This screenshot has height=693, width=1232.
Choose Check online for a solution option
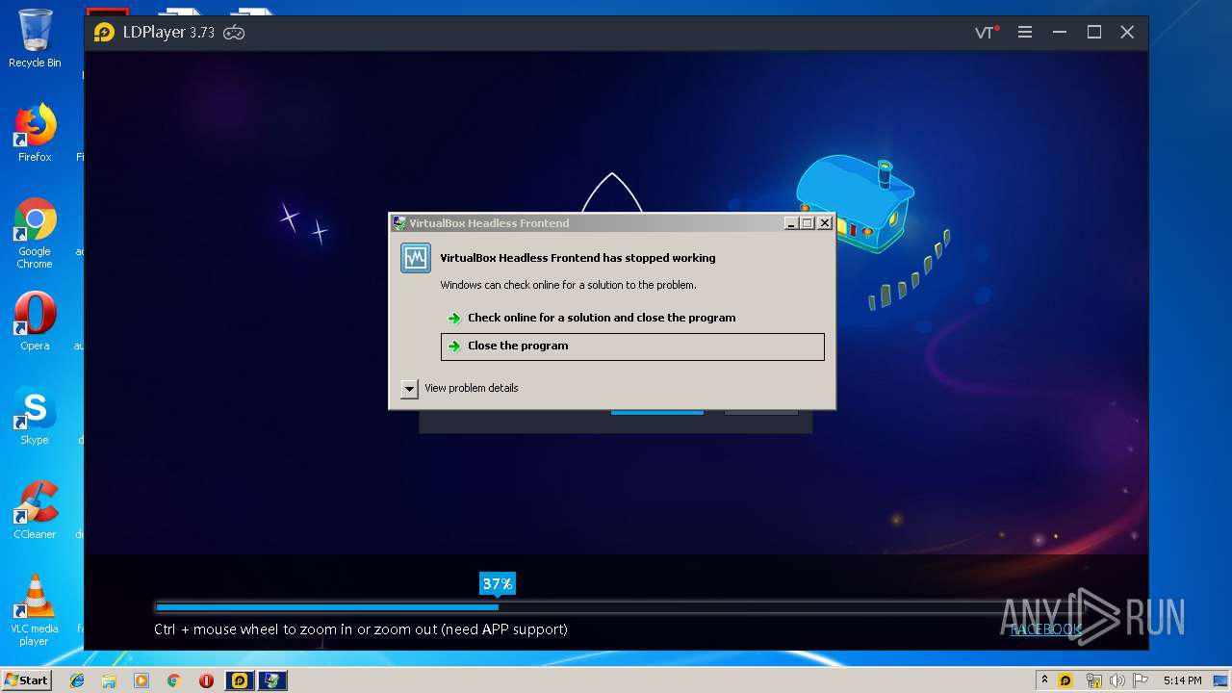tap(631, 318)
